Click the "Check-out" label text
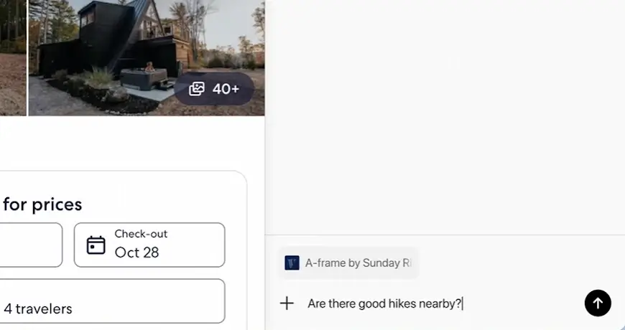Screen dimensions: 625x330 click(141, 234)
